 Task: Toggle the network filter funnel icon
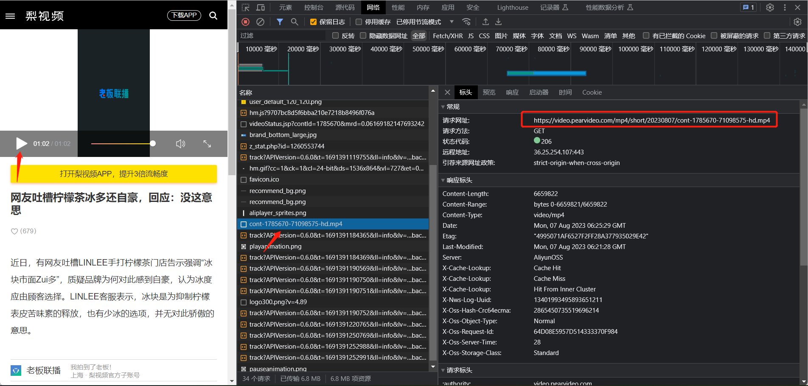tap(280, 22)
